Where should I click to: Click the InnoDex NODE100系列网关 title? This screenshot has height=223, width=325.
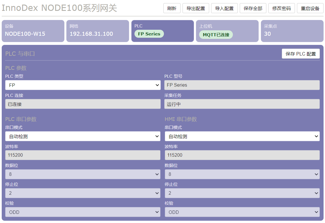pyautogui.click(x=59, y=8)
